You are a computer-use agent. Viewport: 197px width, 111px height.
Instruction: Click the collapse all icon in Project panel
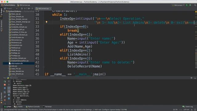point(25,8)
